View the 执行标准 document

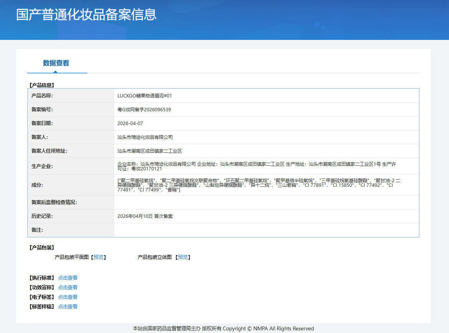point(68,278)
